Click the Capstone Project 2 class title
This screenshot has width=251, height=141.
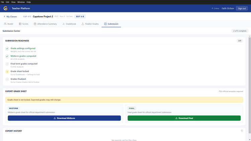point(43,16)
